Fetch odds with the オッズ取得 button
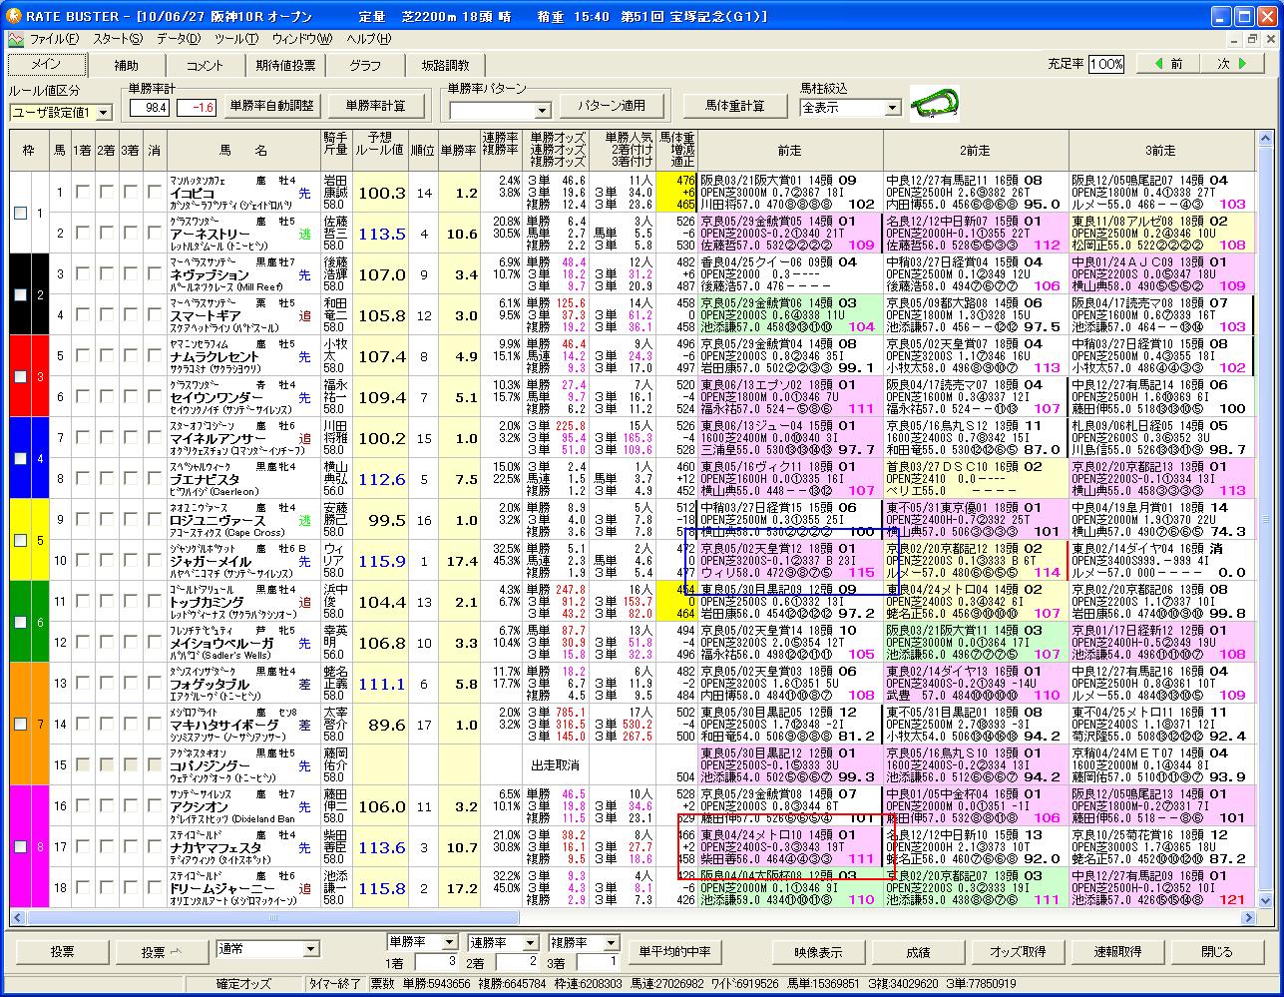 tap(1018, 951)
